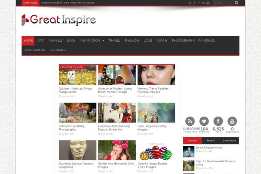Screen dimensions: 261x174
Task: Open Stunning Surreal Ceramic Sculptures post title
Action: (76, 165)
